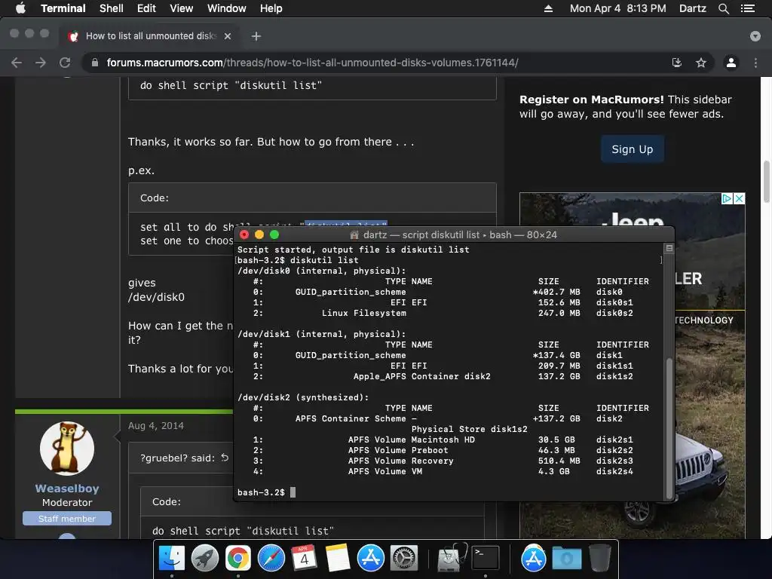The image size is (772, 579).
Task: Open the Shell menu
Action: coord(112,8)
